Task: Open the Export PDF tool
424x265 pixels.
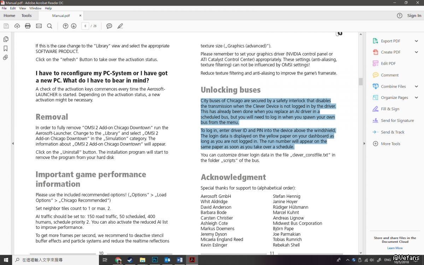Action: tap(390, 41)
